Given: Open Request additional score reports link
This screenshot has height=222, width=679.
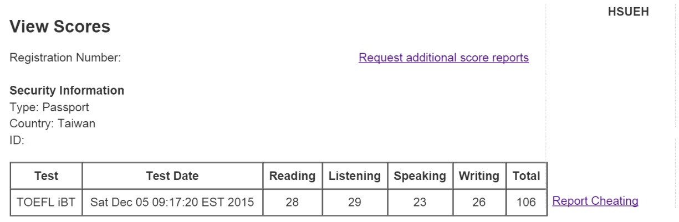Looking at the screenshot, I should click(443, 58).
